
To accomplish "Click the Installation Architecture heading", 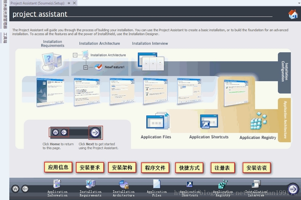I will click(99, 44).
